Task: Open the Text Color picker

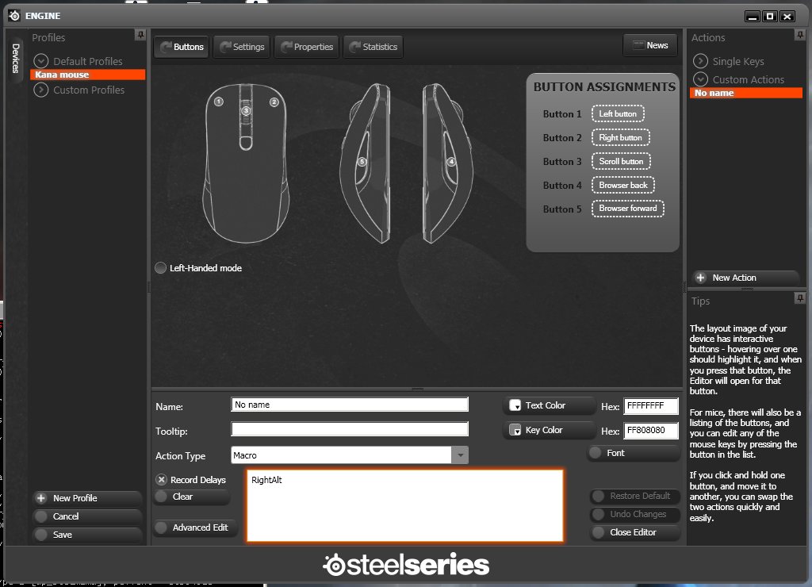Action: (549, 405)
